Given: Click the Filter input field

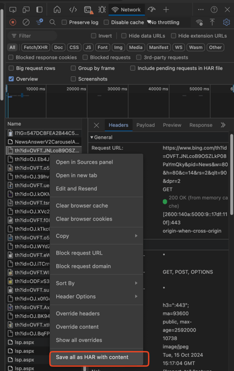Looking at the screenshot, I should 32,36.
